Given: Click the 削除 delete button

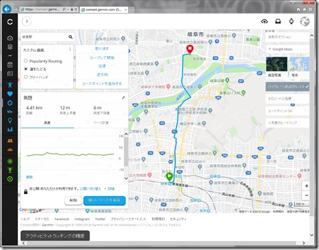Looking at the screenshot, I should [73, 200].
